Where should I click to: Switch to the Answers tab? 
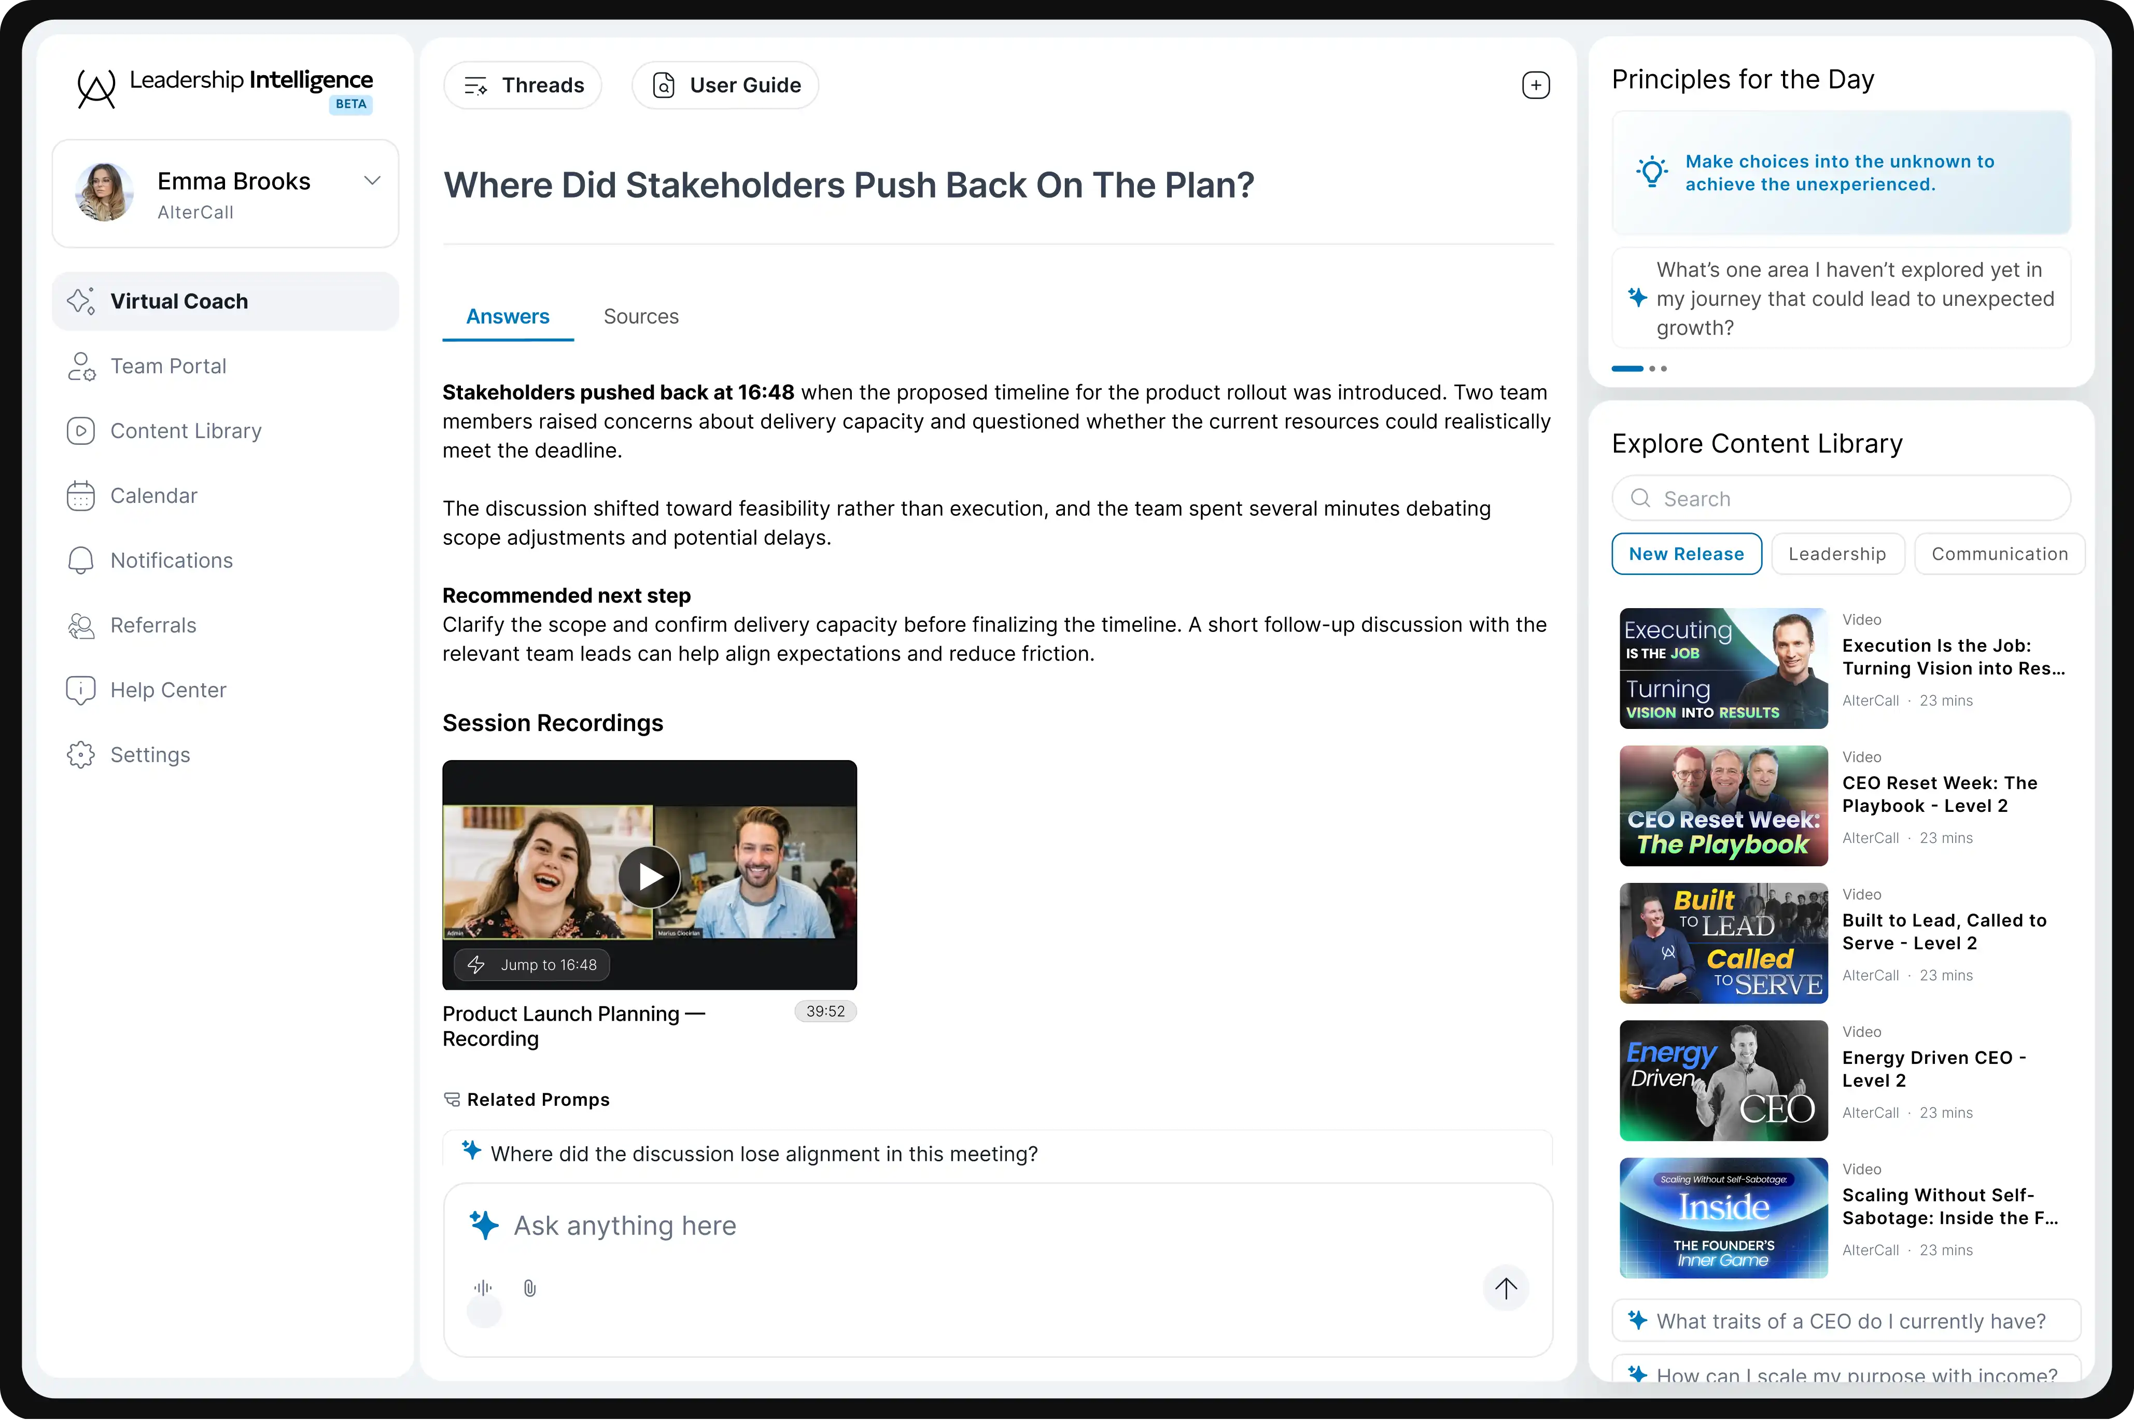[x=508, y=317]
